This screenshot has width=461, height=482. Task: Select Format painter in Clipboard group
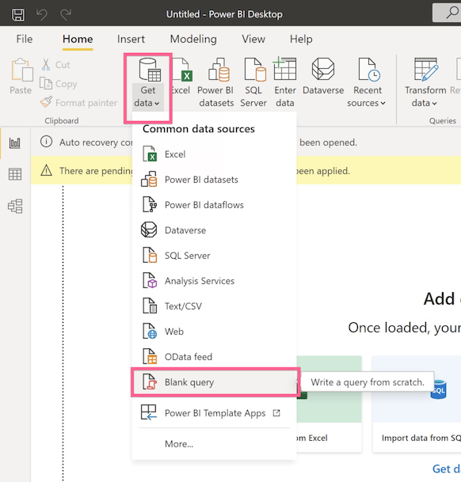tap(78, 102)
